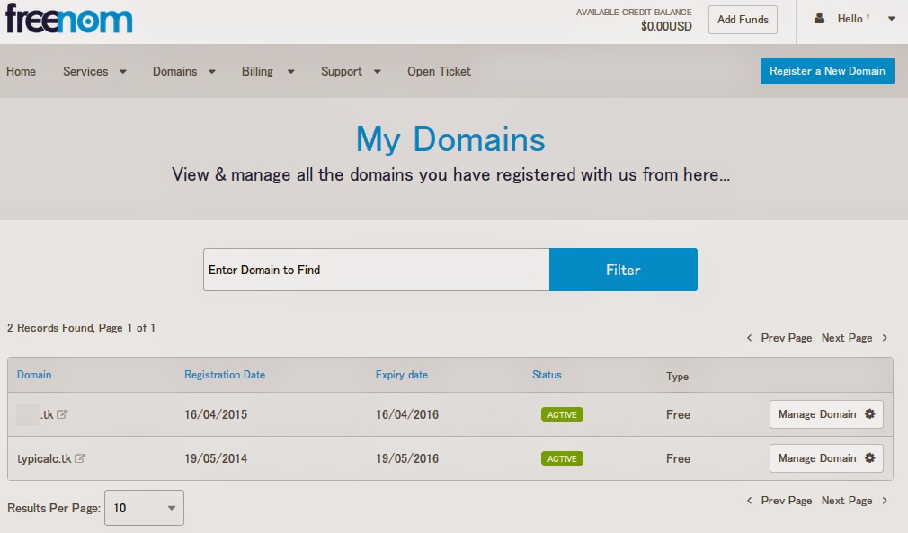908x533 pixels.
Task: Click top left chevron before Prev Page
Action: point(750,337)
